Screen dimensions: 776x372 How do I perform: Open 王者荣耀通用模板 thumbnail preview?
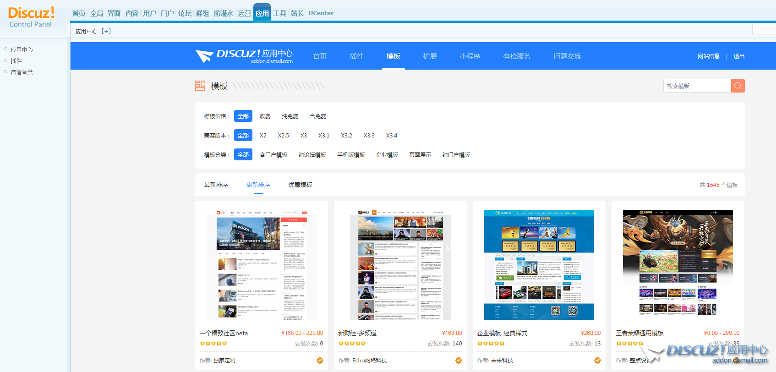tap(678, 264)
